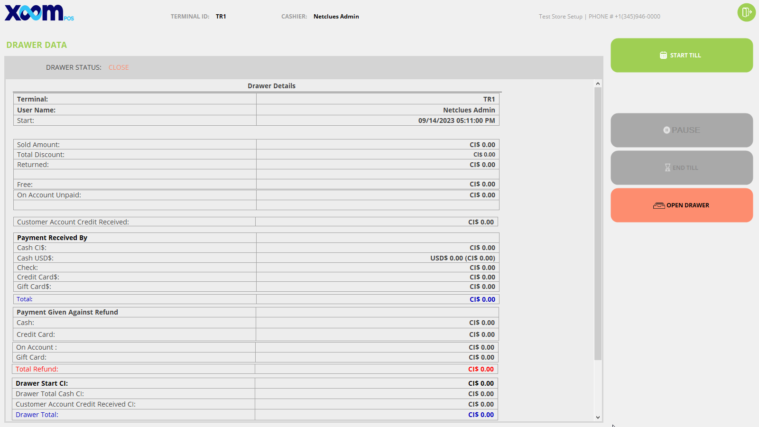Click the red Total Refund label
The image size is (759, 427).
37,369
